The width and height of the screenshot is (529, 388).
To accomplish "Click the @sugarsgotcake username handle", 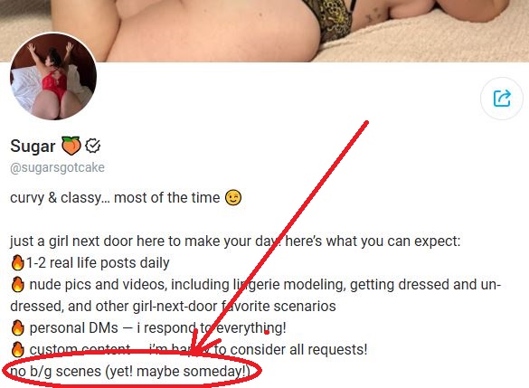I will 57,167.
